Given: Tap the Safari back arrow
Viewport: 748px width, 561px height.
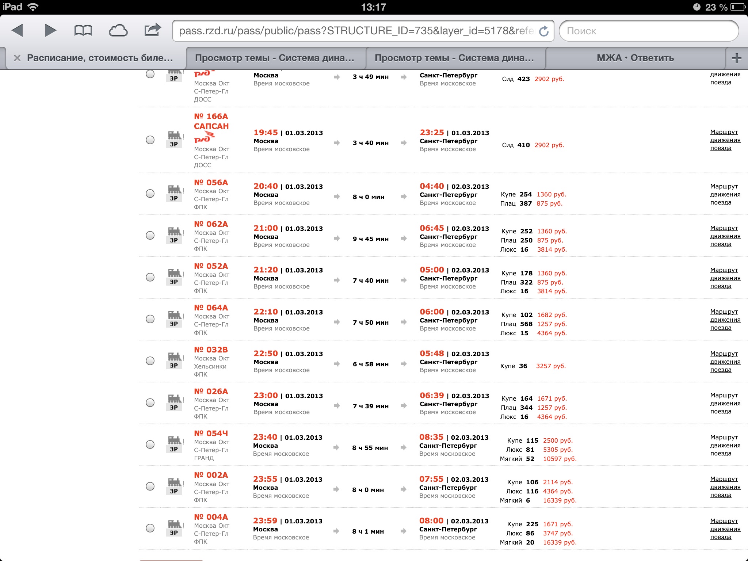Looking at the screenshot, I should coord(18,30).
